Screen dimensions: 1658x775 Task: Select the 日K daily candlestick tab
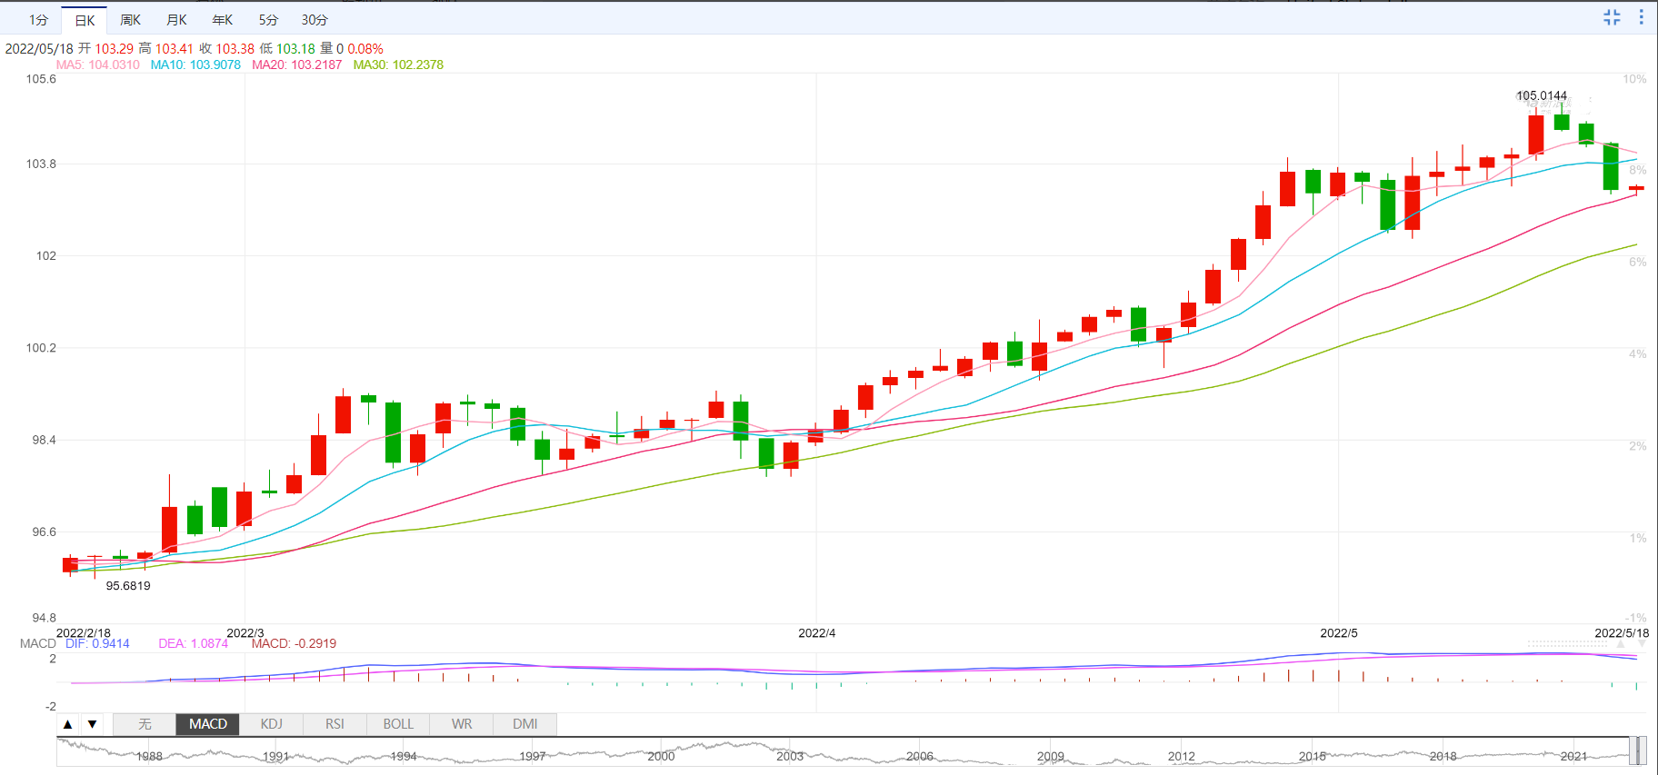click(x=85, y=20)
